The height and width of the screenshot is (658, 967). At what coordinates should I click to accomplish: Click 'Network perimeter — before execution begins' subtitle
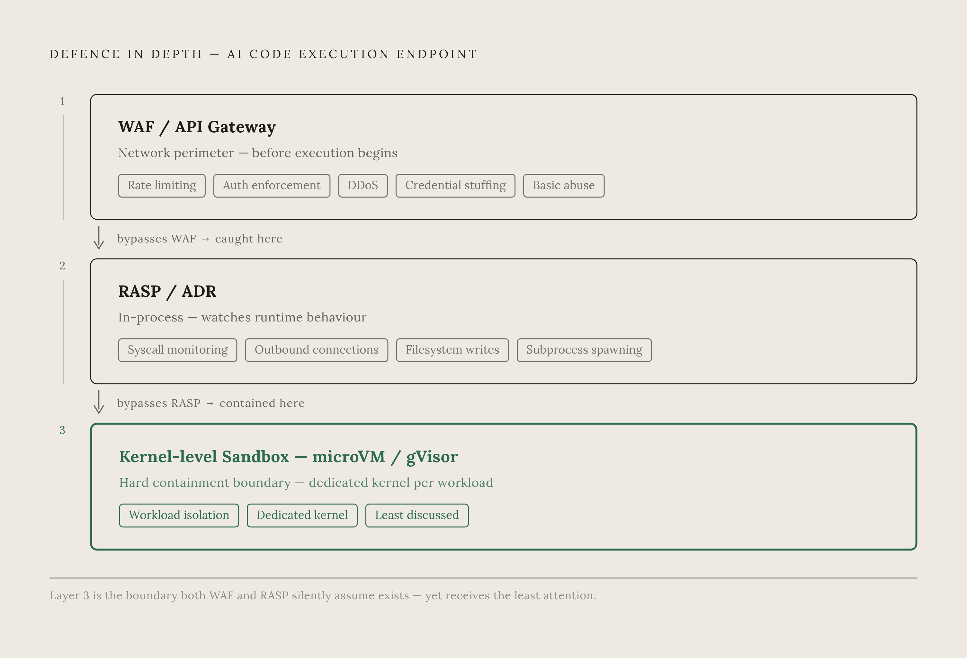click(x=258, y=153)
